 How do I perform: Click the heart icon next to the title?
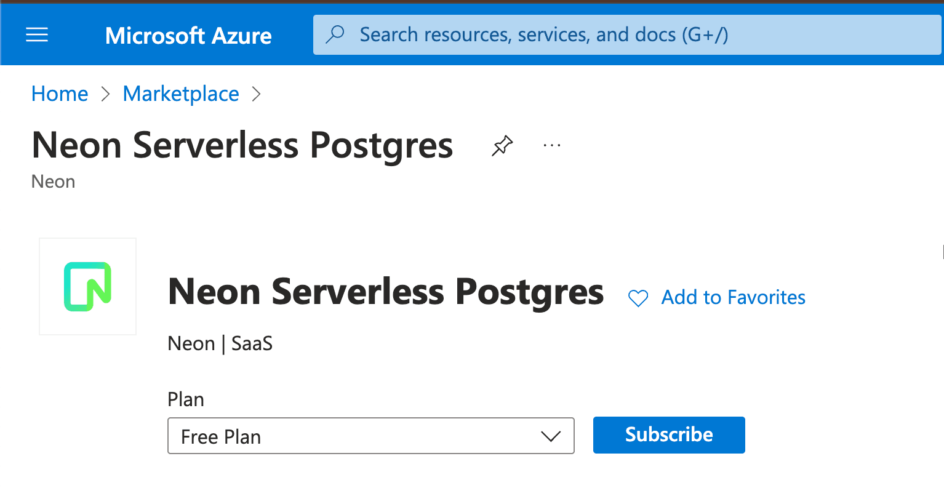[x=638, y=297]
